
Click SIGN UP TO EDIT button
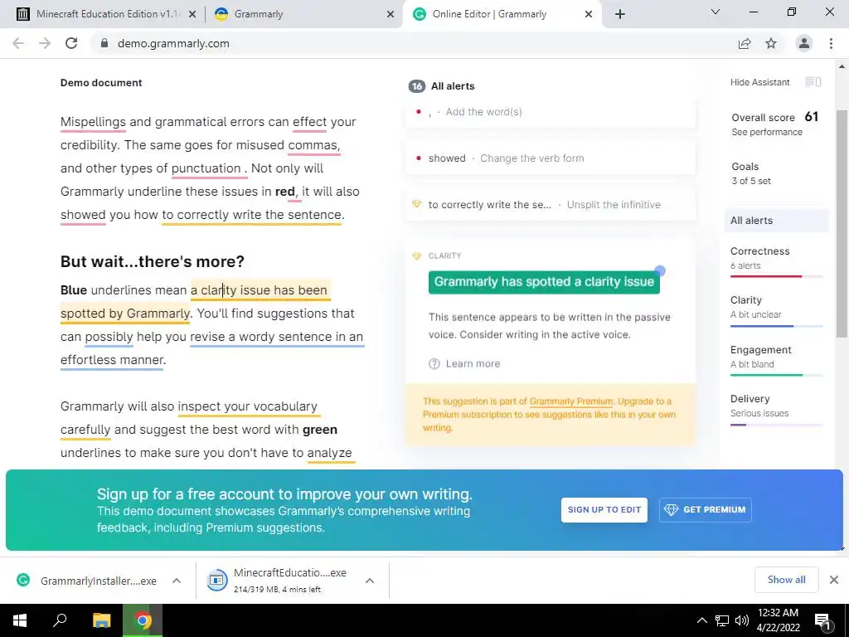pos(604,510)
